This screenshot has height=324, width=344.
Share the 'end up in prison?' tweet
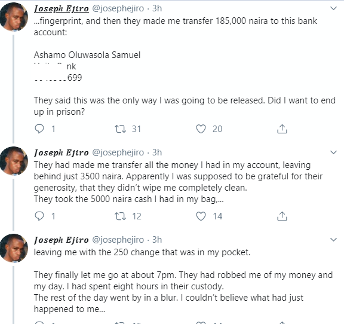[x=282, y=129]
